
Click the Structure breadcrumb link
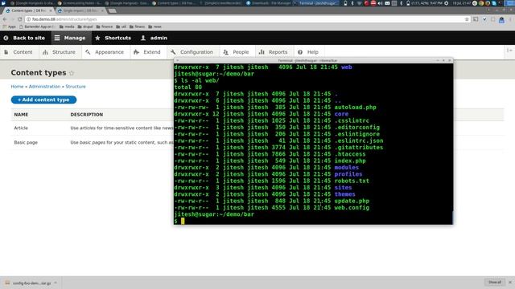pyautogui.click(x=76, y=87)
